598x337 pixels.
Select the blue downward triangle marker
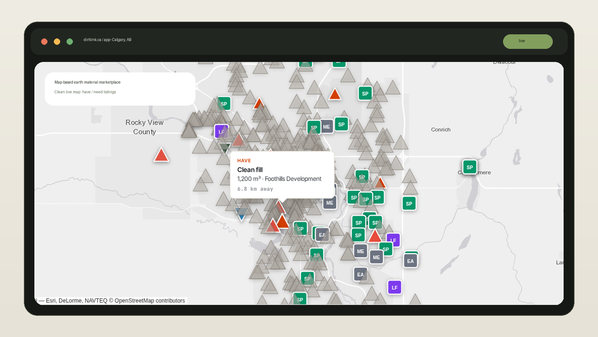[x=241, y=214]
